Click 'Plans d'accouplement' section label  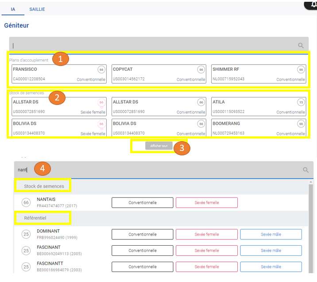(x=29, y=60)
